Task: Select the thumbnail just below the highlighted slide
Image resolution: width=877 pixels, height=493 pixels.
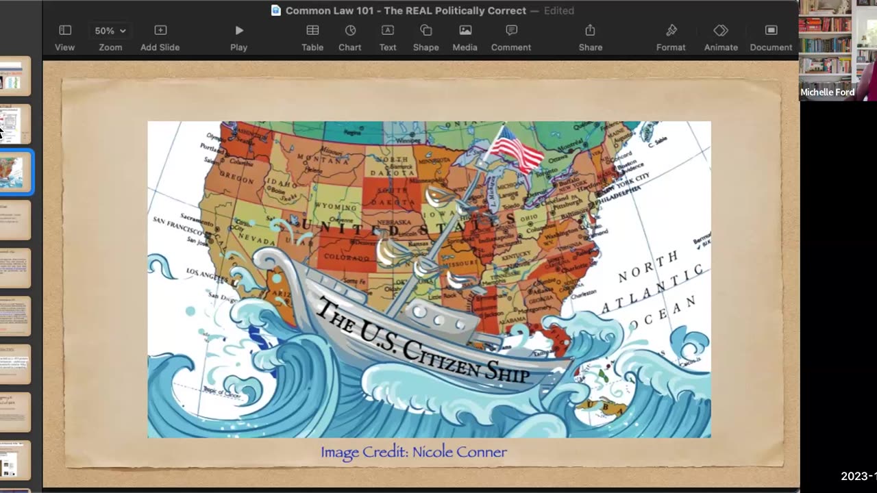Action: point(14,220)
